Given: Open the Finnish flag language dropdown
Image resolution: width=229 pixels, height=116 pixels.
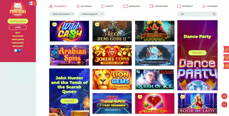Looking at the screenshot, I should [x=33, y=3].
